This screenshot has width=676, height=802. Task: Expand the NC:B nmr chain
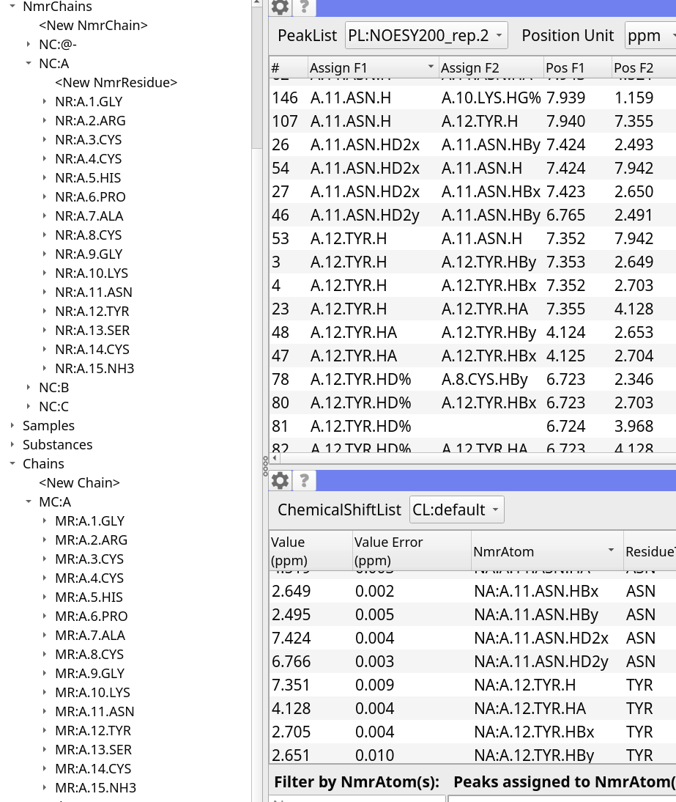29,387
